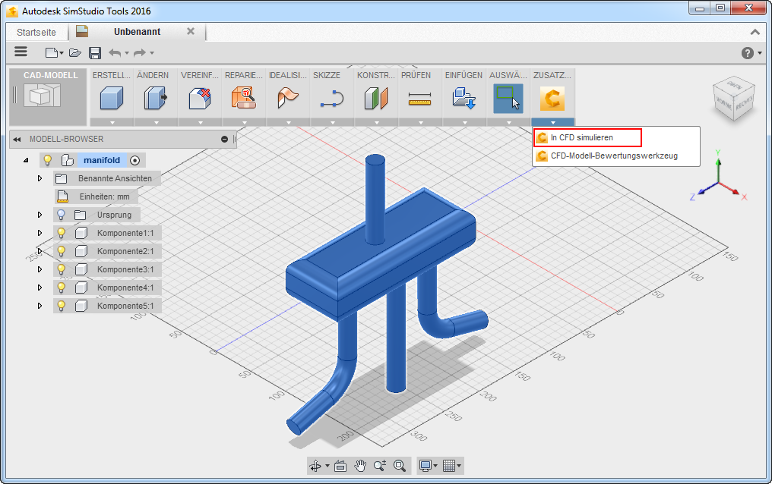
Task: Open the EINFÜGEN ribbon label
Action: [x=464, y=75]
